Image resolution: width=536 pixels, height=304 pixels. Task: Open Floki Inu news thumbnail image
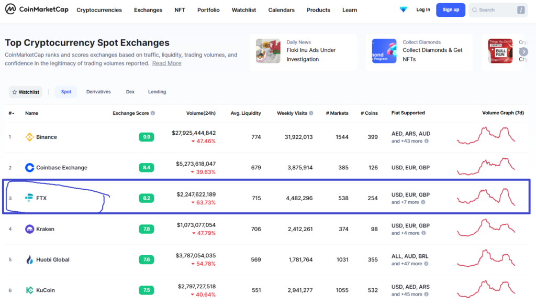coord(268,51)
